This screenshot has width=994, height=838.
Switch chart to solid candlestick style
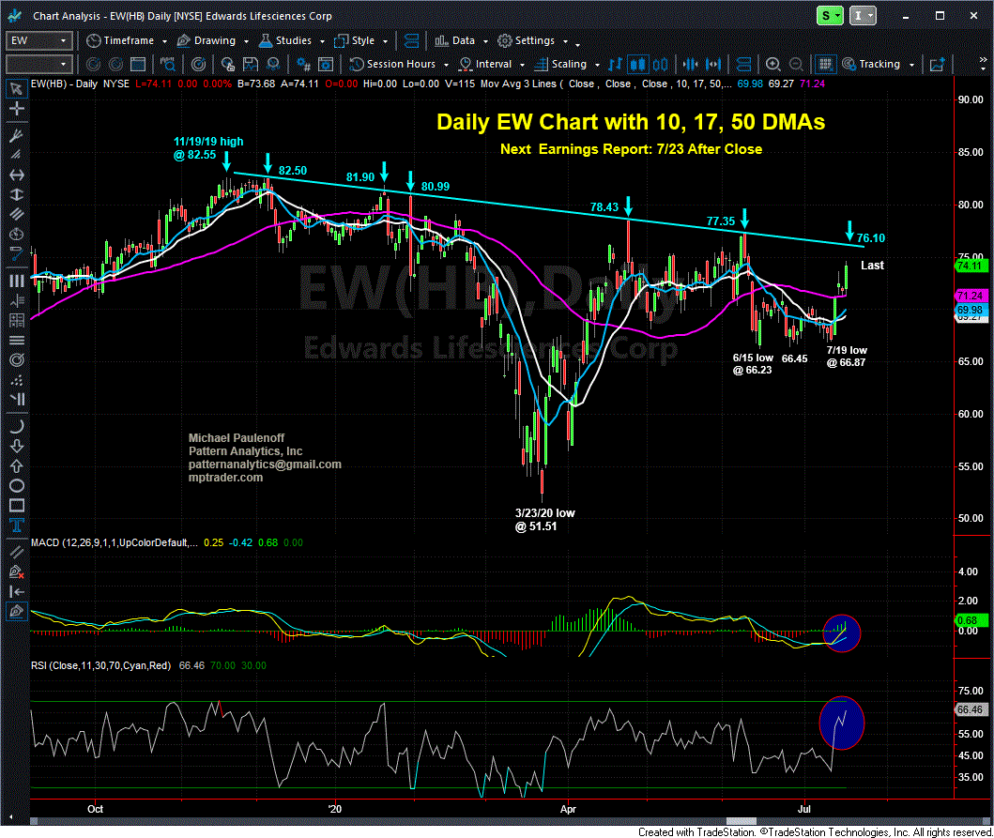[x=637, y=64]
